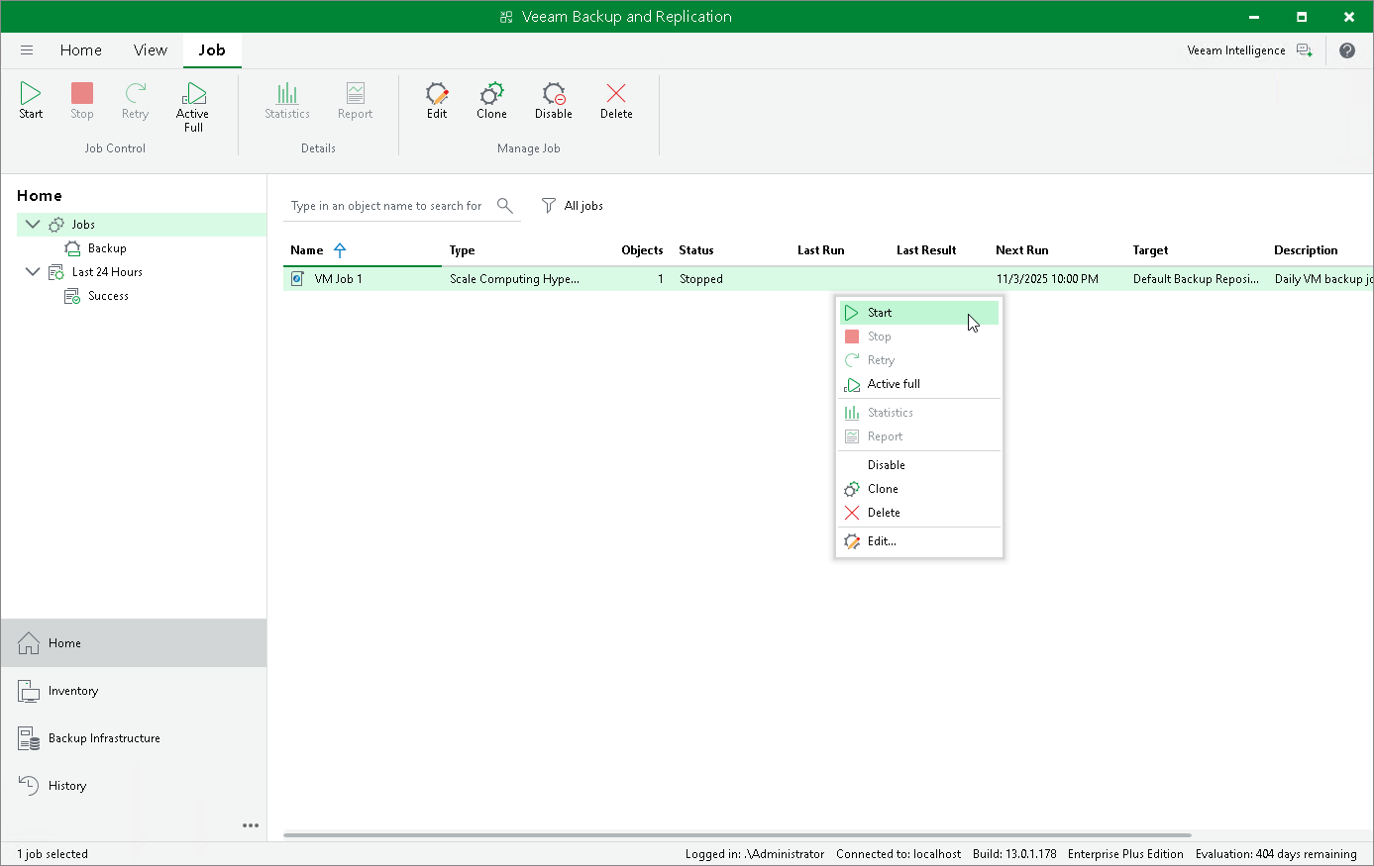Click the 'Stopped' status cell

pos(701,279)
